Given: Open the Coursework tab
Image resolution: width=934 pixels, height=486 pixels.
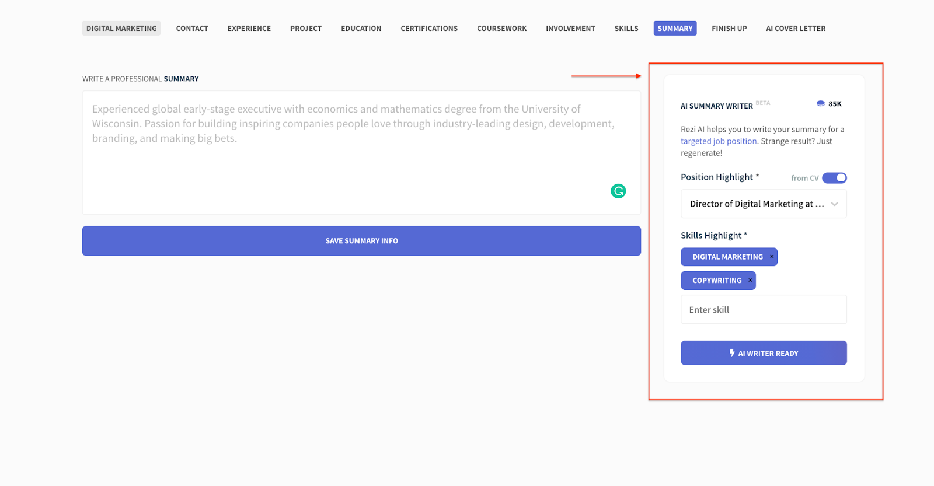Looking at the screenshot, I should coord(502,28).
